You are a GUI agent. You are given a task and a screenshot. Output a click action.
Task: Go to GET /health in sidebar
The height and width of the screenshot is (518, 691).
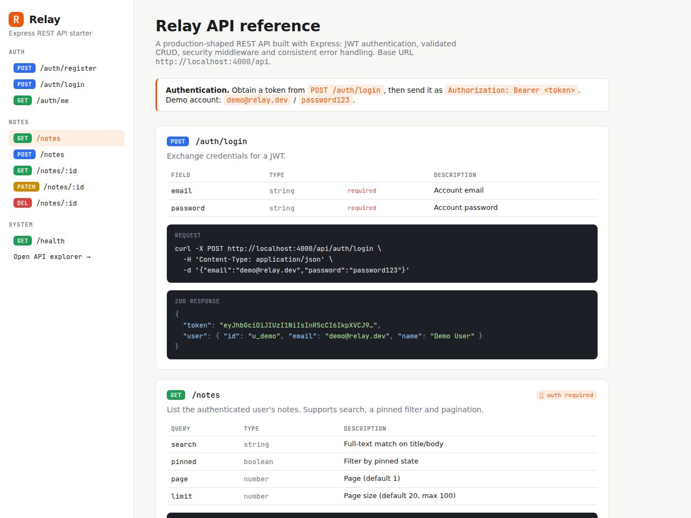pos(66,241)
